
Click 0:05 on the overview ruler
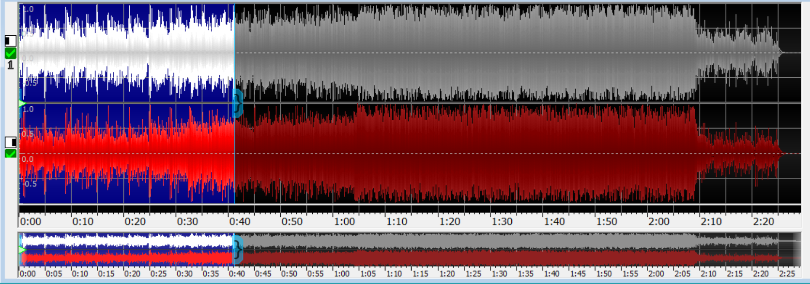[54, 274]
